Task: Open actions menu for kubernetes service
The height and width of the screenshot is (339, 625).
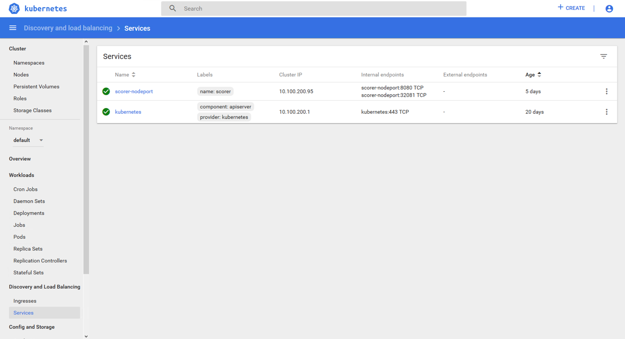Action: pos(606,112)
